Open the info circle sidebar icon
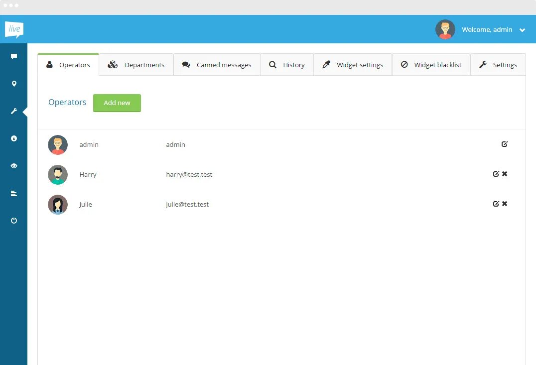Screen dimensions: 536x365 [14, 138]
